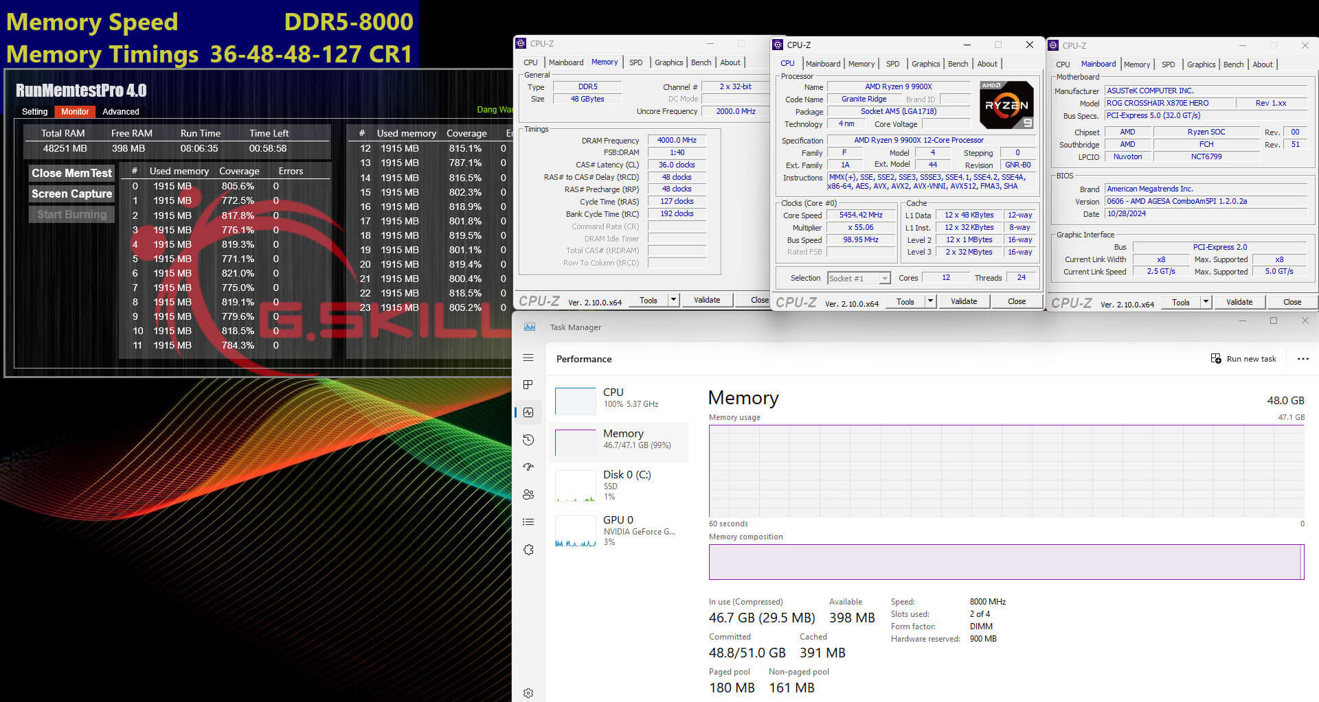Viewport: 1319px width, 702px height.
Task: Click Task Manager app icon in title bar
Action: (530, 327)
